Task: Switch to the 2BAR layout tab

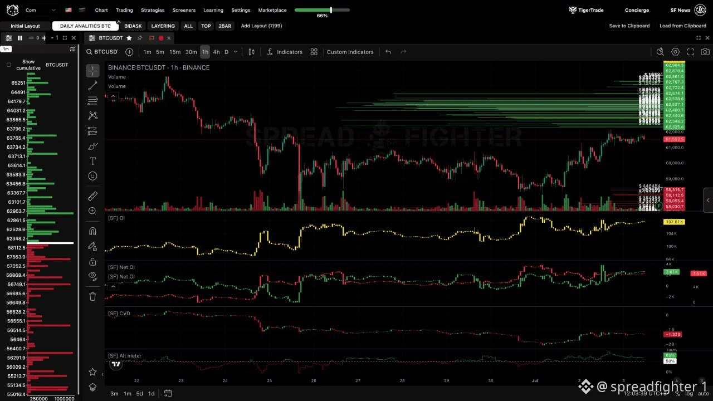Action: pos(224,26)
